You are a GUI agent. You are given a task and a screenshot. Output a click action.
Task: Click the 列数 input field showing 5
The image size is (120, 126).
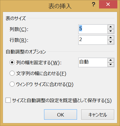pos(93,29)
